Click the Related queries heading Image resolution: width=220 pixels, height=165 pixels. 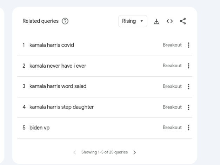coord(41,21)
